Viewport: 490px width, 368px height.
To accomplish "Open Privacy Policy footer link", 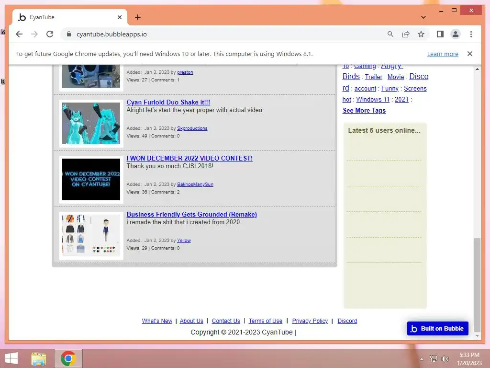I will [310, 321].
